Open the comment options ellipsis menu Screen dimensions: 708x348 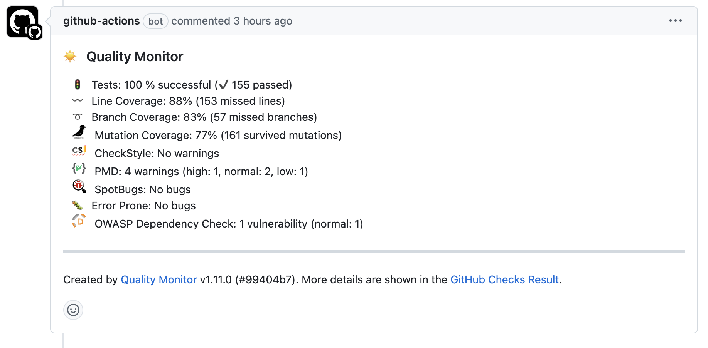pyautogui.click(x=676, y=21)
